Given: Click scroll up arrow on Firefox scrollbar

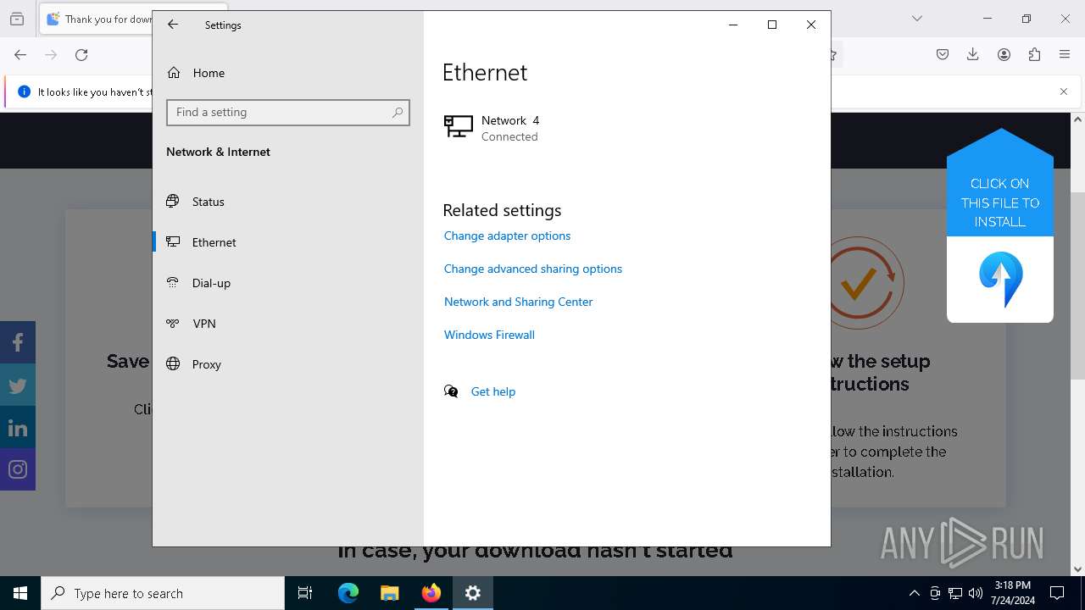Looking at the screenshot, I should [1077, 119].
